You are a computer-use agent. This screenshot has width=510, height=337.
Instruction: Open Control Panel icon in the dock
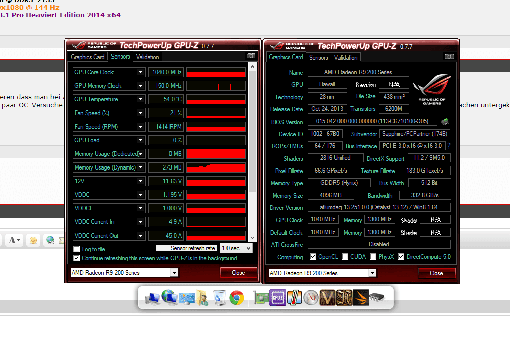pyautogui.click(x=187, y=298)
